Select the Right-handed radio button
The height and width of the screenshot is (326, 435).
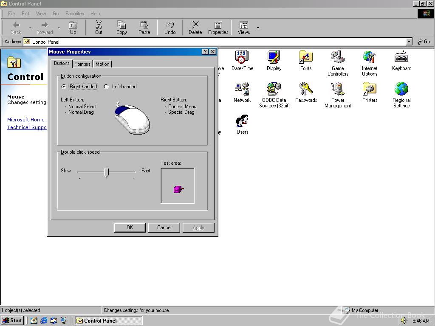[x=64, y=87]
